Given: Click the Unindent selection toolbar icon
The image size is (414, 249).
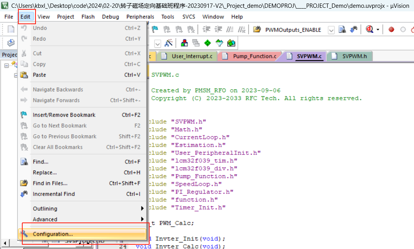Looking at the screenshot, I should point(218,29).
